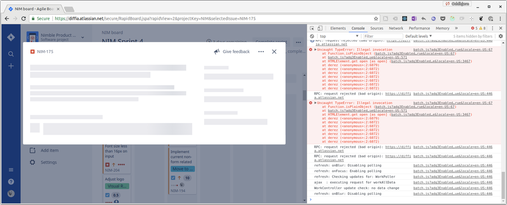Image resolution: width=507 pixels, height=205 pixels.
Task: Reload the page with the browser refresh icon
Action: click(24, 19)
